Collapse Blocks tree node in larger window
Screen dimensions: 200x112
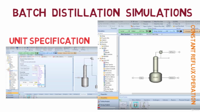click(x=98, y=58)
